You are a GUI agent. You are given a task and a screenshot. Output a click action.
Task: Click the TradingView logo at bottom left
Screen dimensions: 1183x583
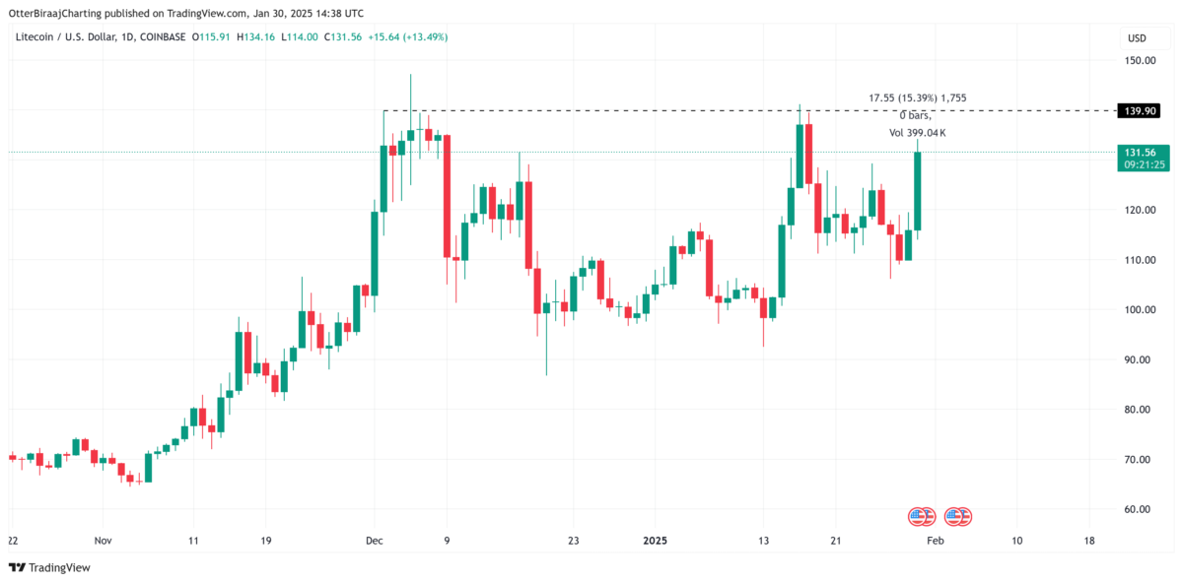48,568
